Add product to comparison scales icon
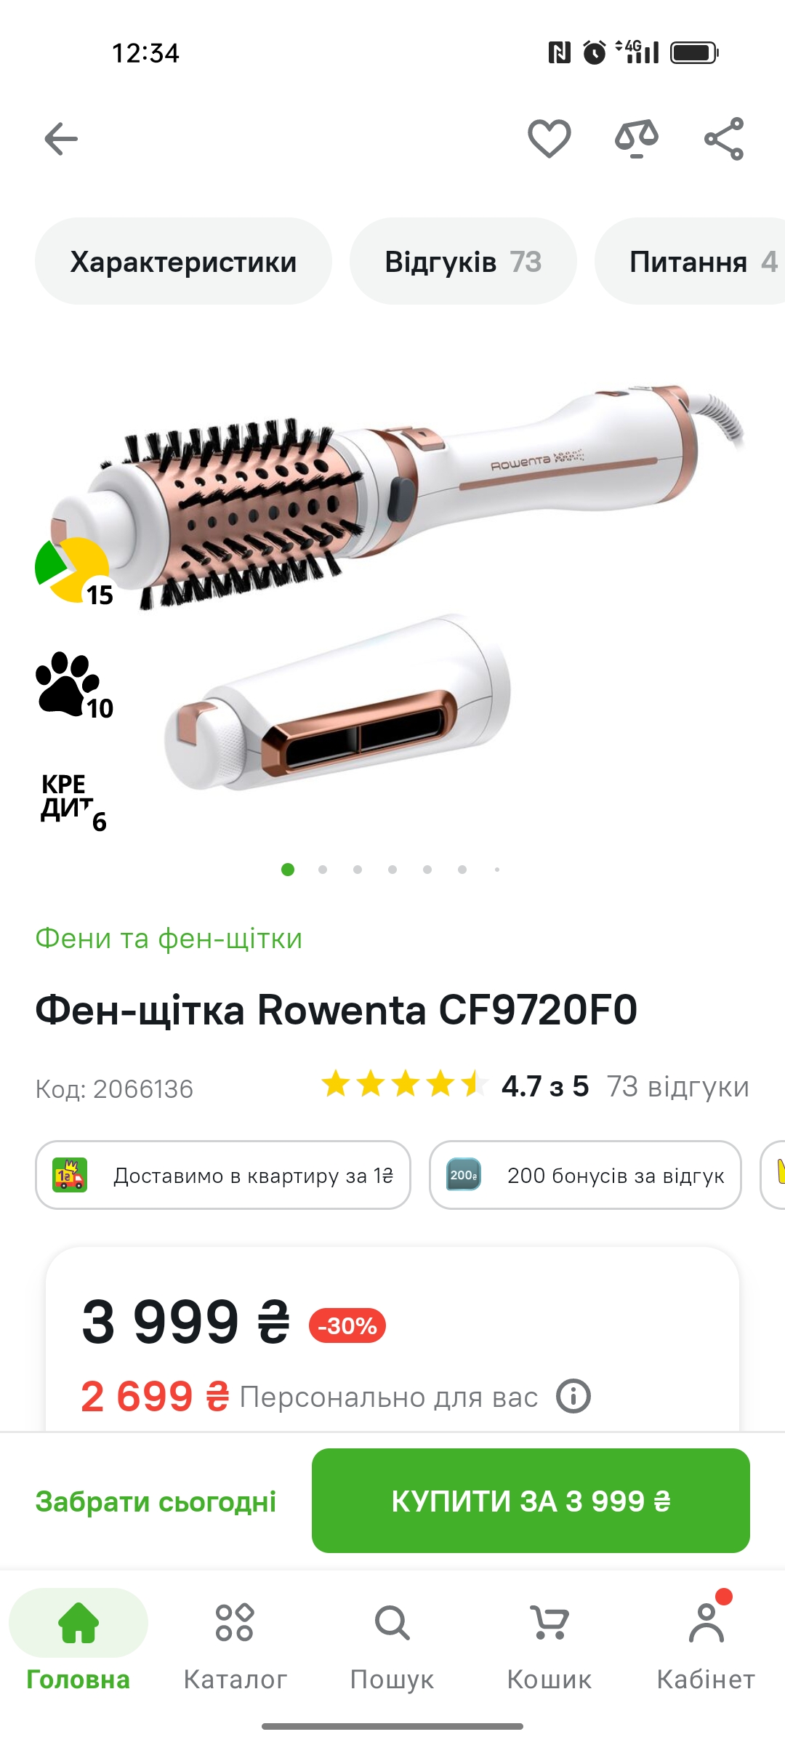 tap(636, 138)
